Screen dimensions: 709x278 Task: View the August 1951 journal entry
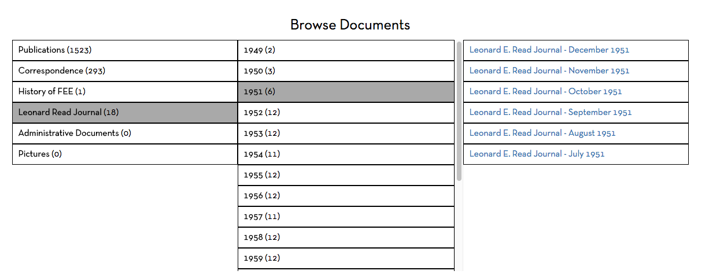click(x=542, y=134)
